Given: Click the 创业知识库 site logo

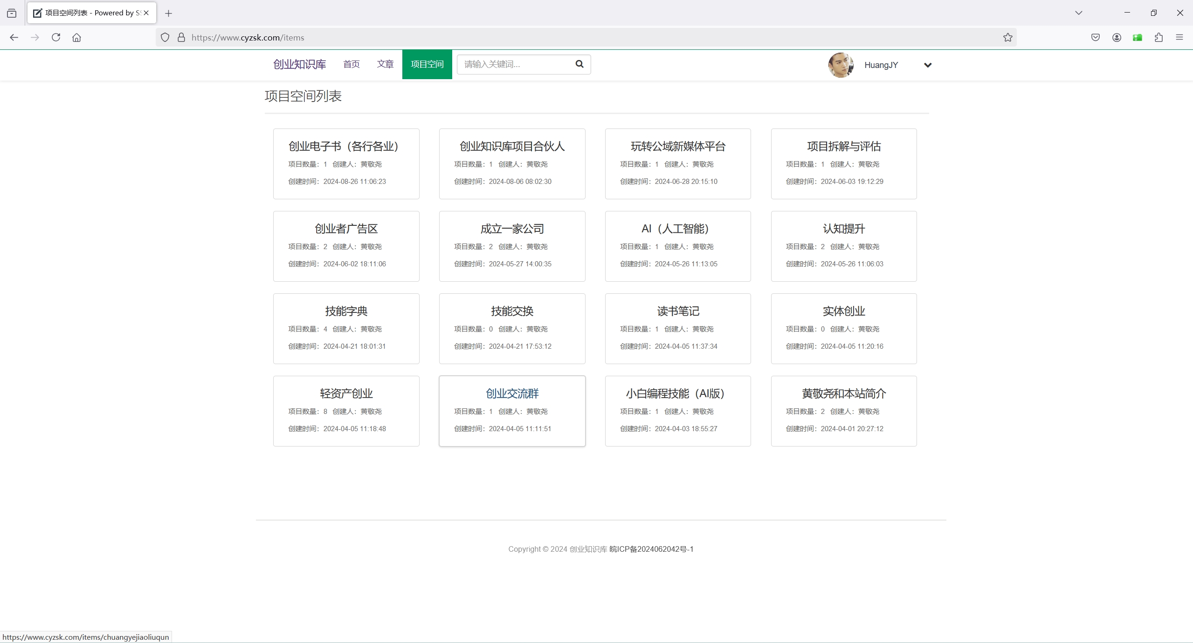Looking at the screenshot, I should coord(299,64).
